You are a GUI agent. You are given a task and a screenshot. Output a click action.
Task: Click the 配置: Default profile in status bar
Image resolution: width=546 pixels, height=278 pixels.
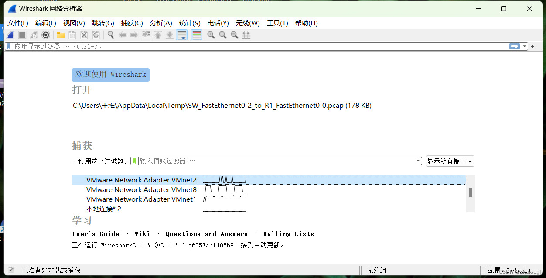point(509,271)
